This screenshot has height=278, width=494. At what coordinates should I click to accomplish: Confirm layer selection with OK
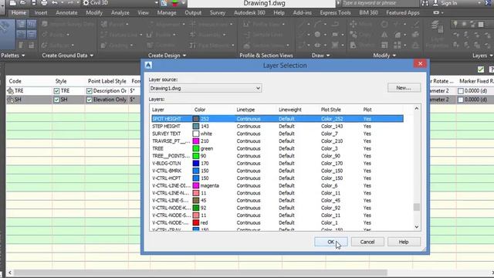(x=331, y=242)
